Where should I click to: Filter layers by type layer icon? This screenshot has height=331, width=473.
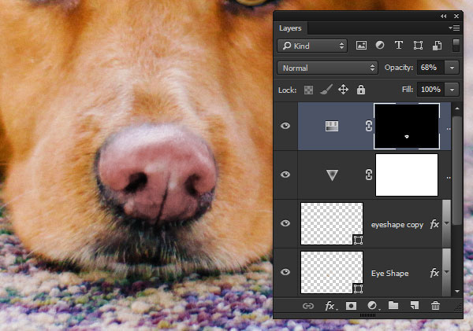point(398,46)
